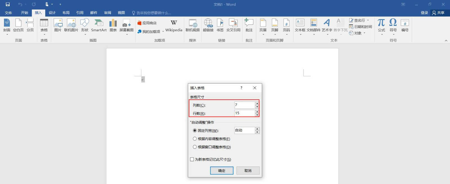Insert a picture (图片)

click(58, 26)
